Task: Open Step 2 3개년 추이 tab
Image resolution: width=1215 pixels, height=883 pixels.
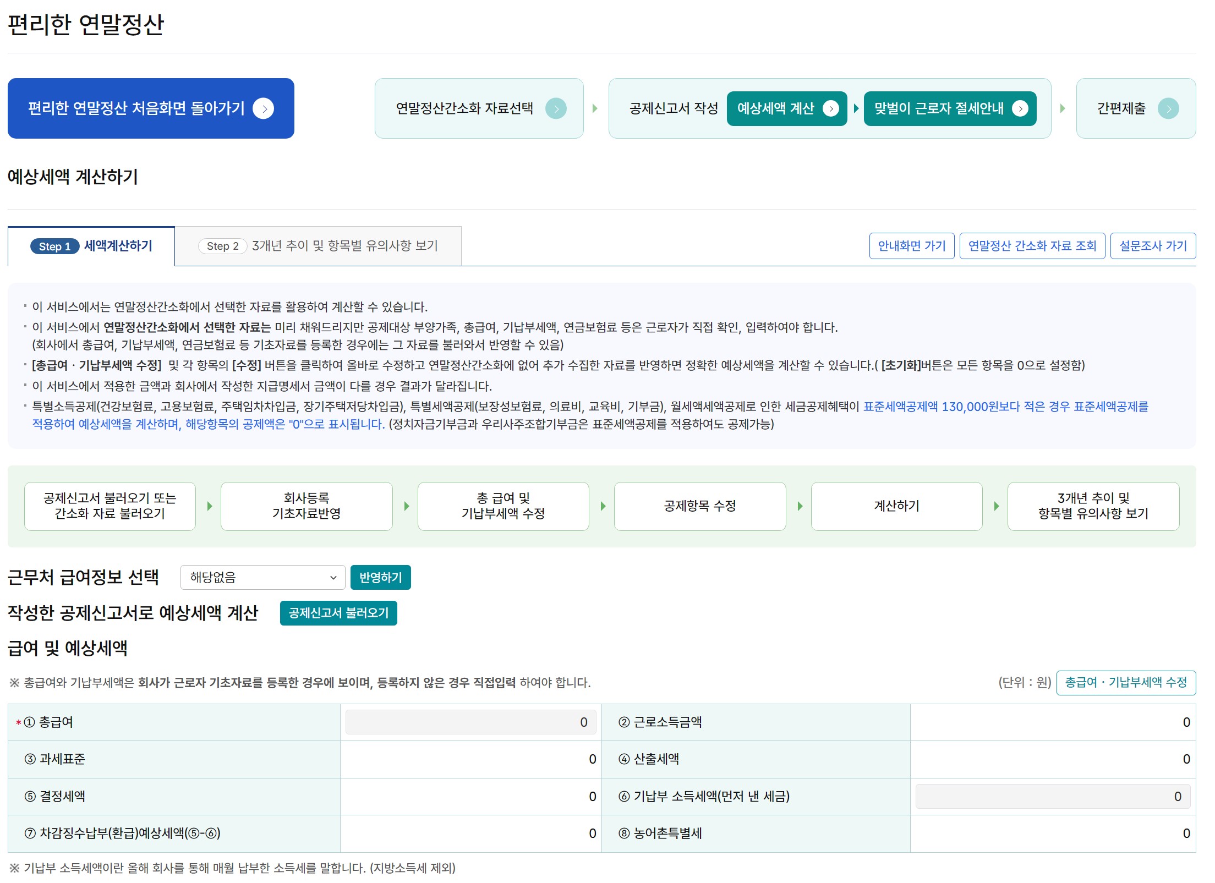Action: (x=318, y=246)
